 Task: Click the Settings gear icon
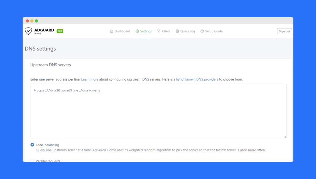[137, 31]
